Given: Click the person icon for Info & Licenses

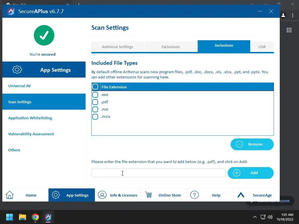Looking at the screenshot, I should click(x=102, y=195).
